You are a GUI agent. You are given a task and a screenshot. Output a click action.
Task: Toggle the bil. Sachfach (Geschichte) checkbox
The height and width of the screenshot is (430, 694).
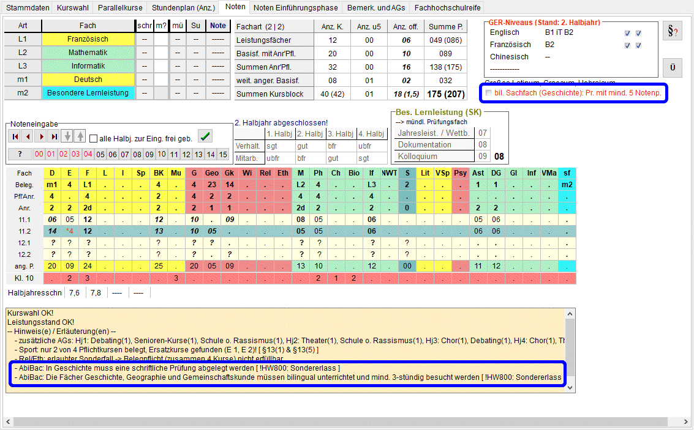pos(488,93)
